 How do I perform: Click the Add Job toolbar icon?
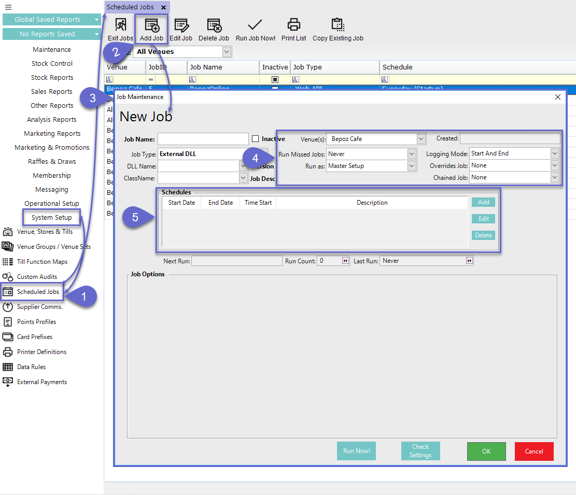[x=151, y=25]
